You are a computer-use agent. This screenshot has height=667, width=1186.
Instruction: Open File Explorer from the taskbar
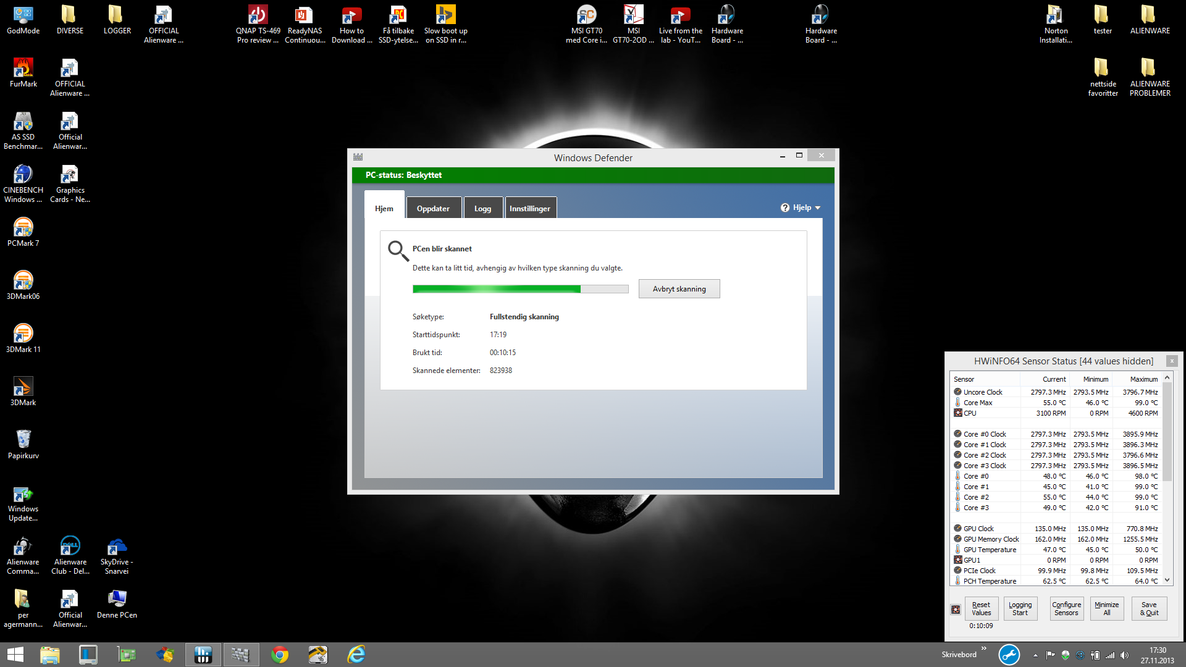[50, 655]
